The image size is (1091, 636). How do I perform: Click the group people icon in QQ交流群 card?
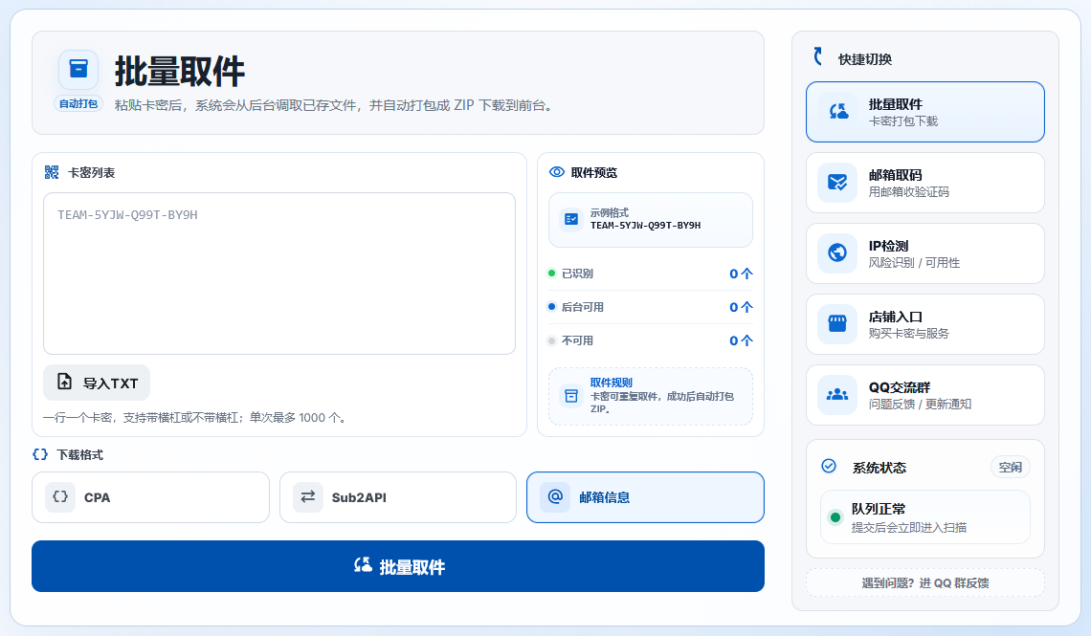[x=837, y=395]
